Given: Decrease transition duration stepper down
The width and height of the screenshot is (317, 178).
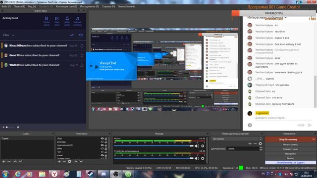Looking at the screenshot, I should pyautogui.click(x=261, y=150).
